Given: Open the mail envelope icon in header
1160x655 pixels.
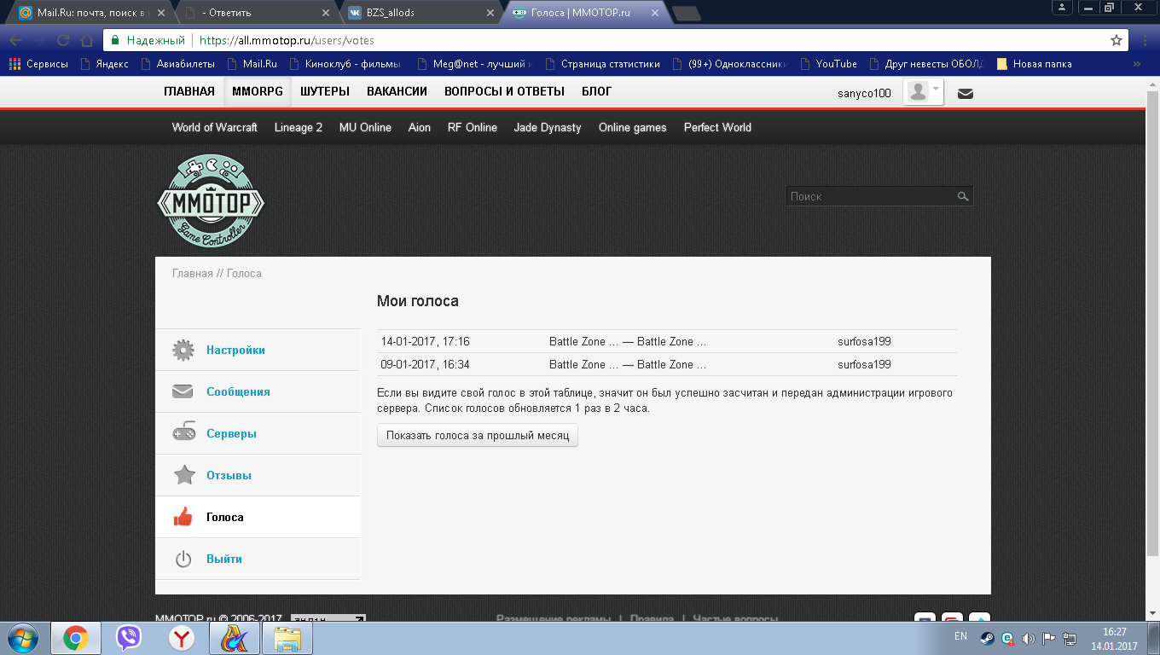Looking at the screenshot, I should click(x=966, y=94).
